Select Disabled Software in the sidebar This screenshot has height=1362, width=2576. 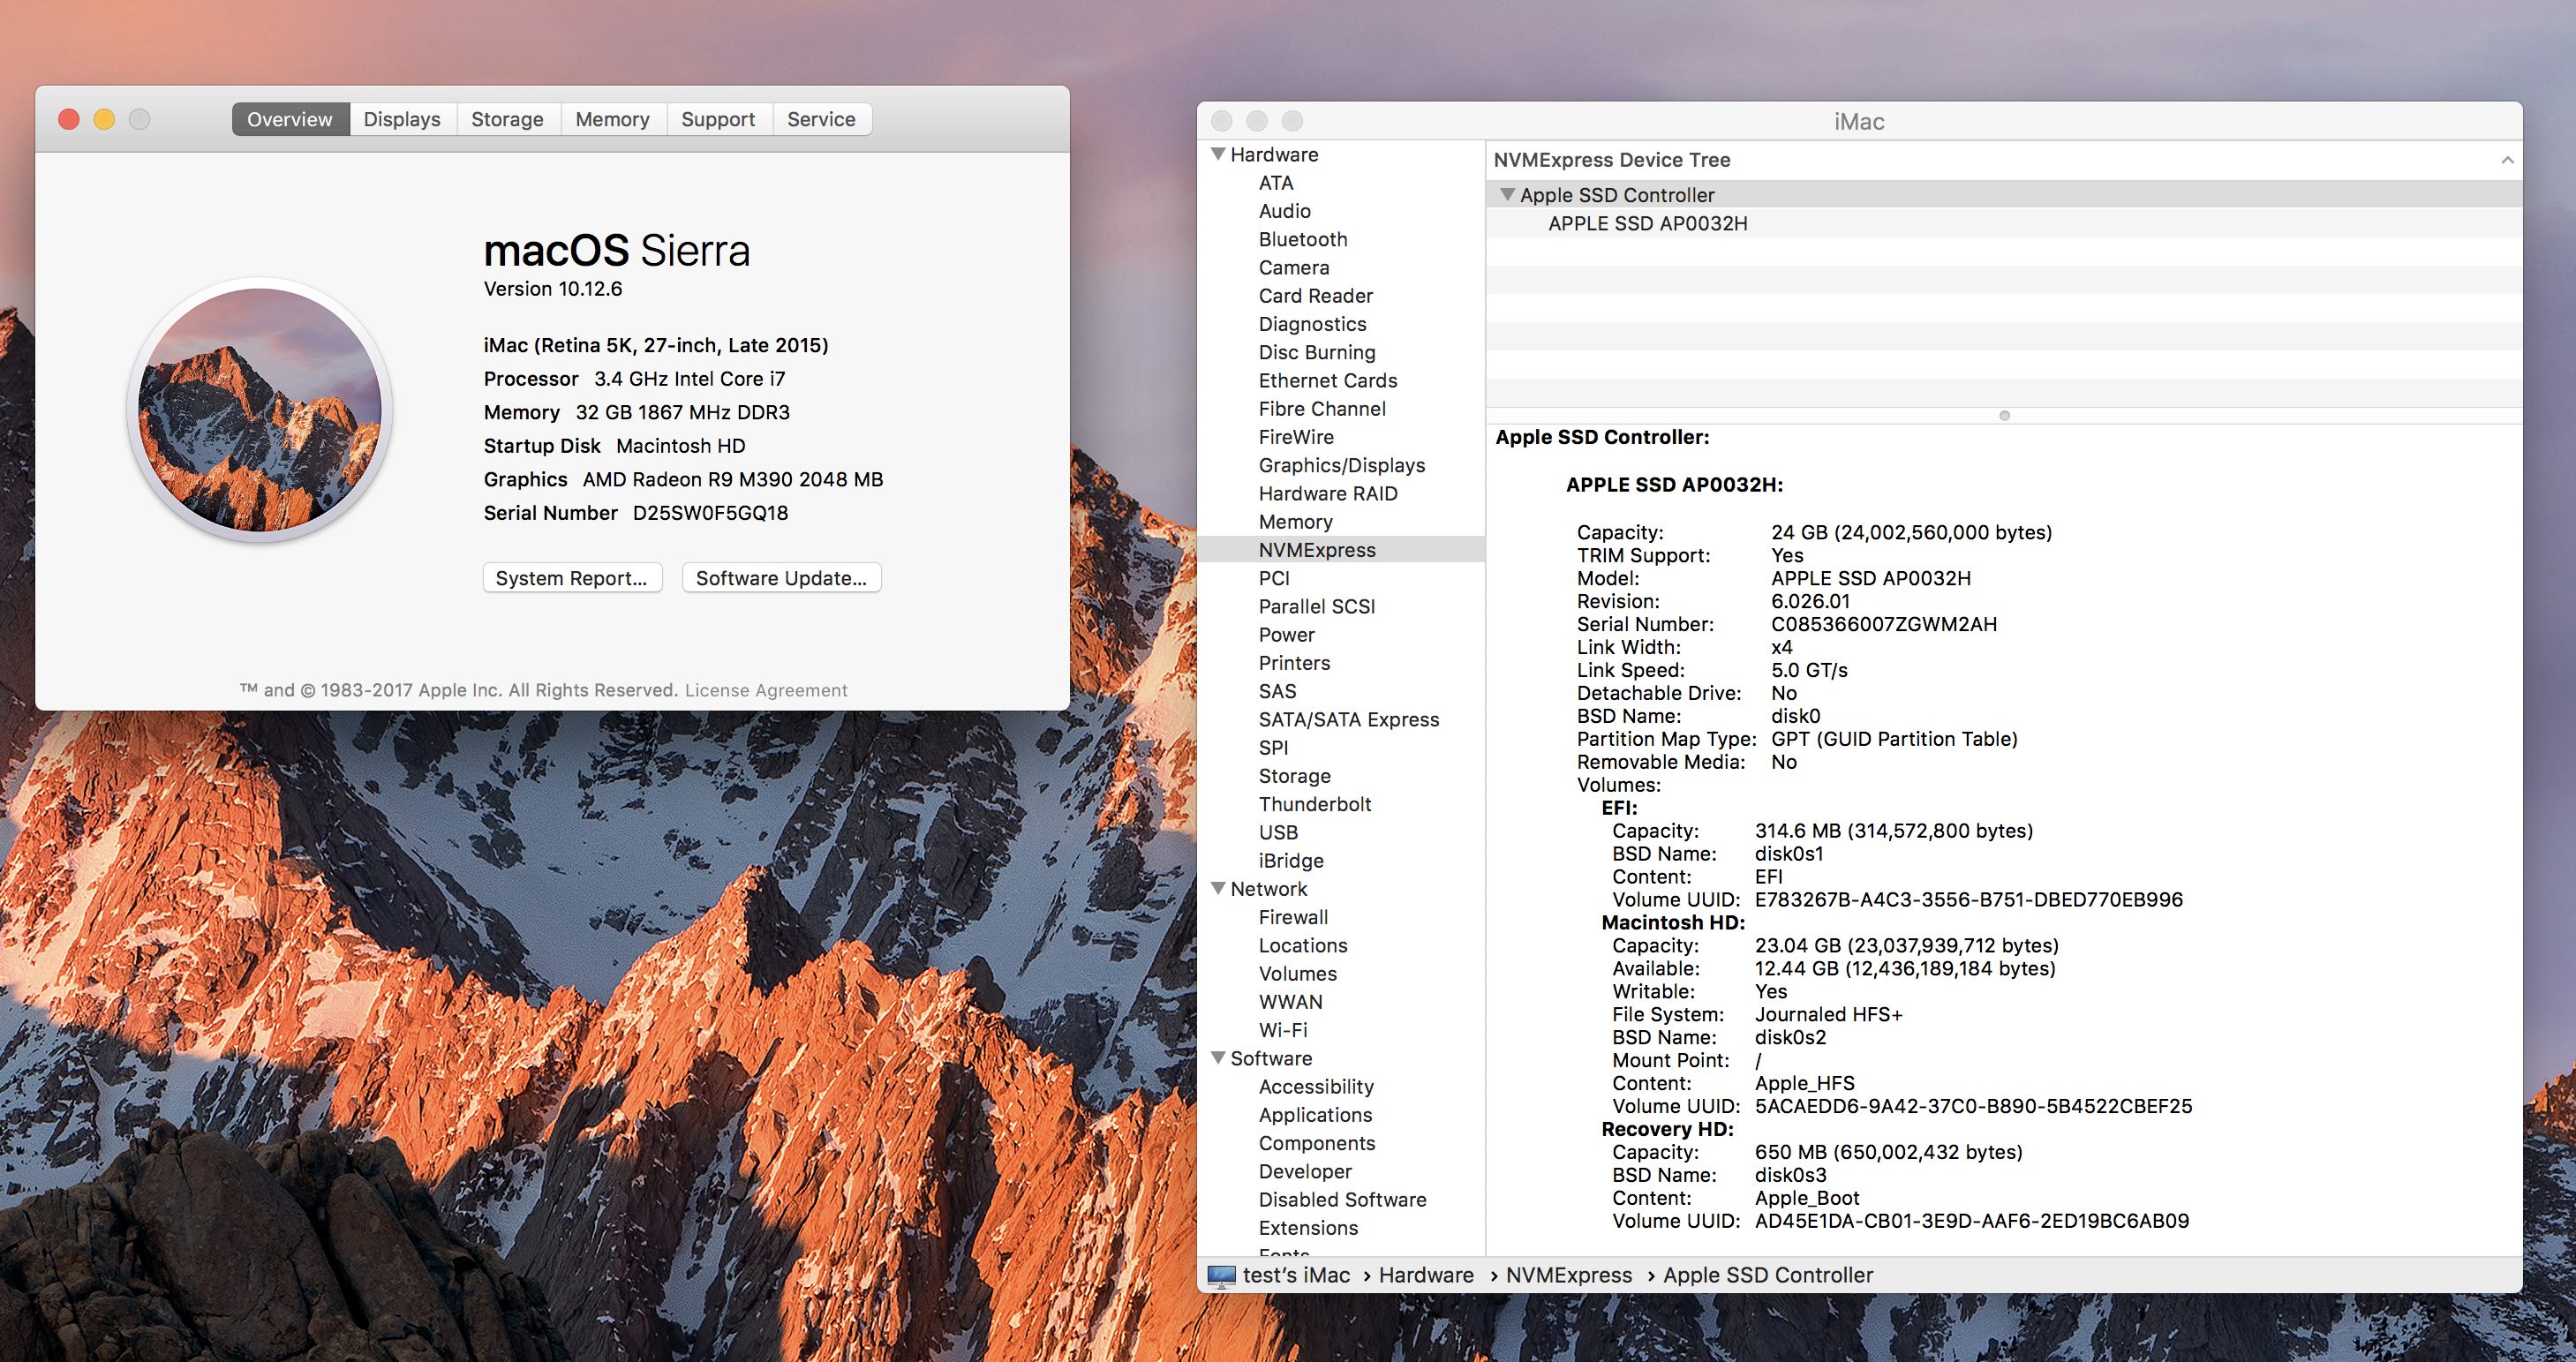[1342, 1199]
